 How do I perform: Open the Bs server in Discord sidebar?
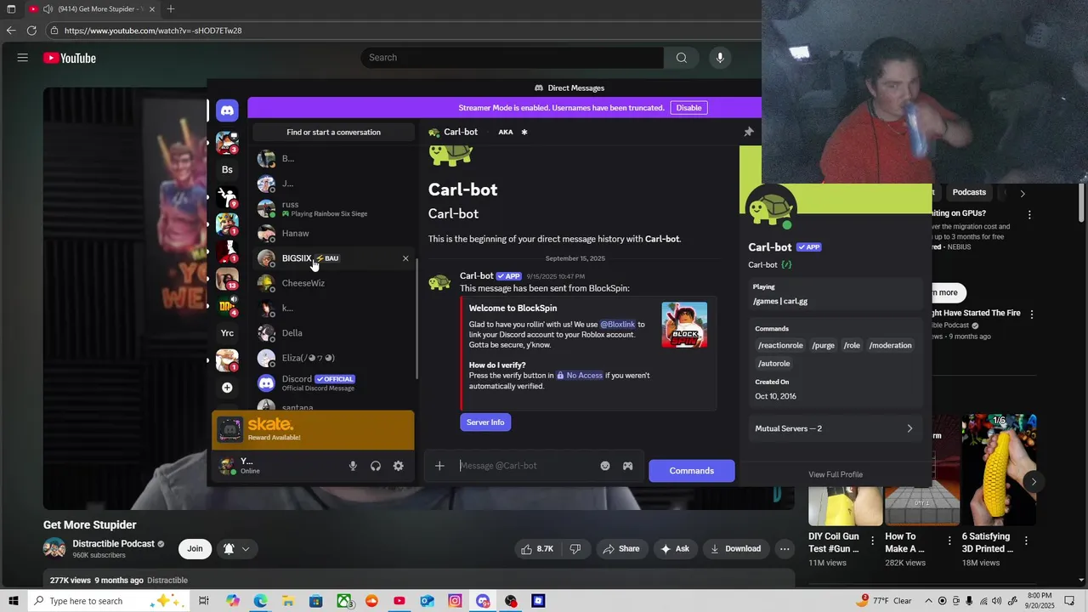[227, 169]
